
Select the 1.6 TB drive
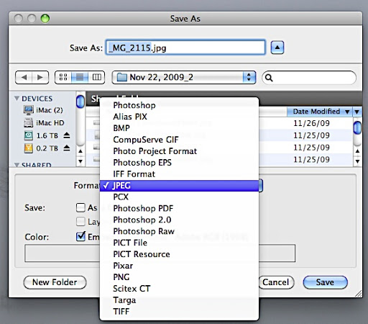coord(47,135)
